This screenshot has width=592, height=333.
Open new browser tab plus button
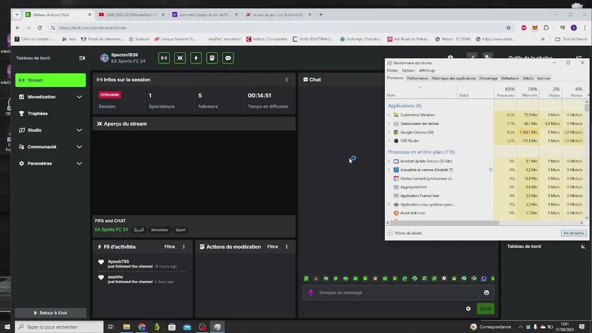point(321,14)
